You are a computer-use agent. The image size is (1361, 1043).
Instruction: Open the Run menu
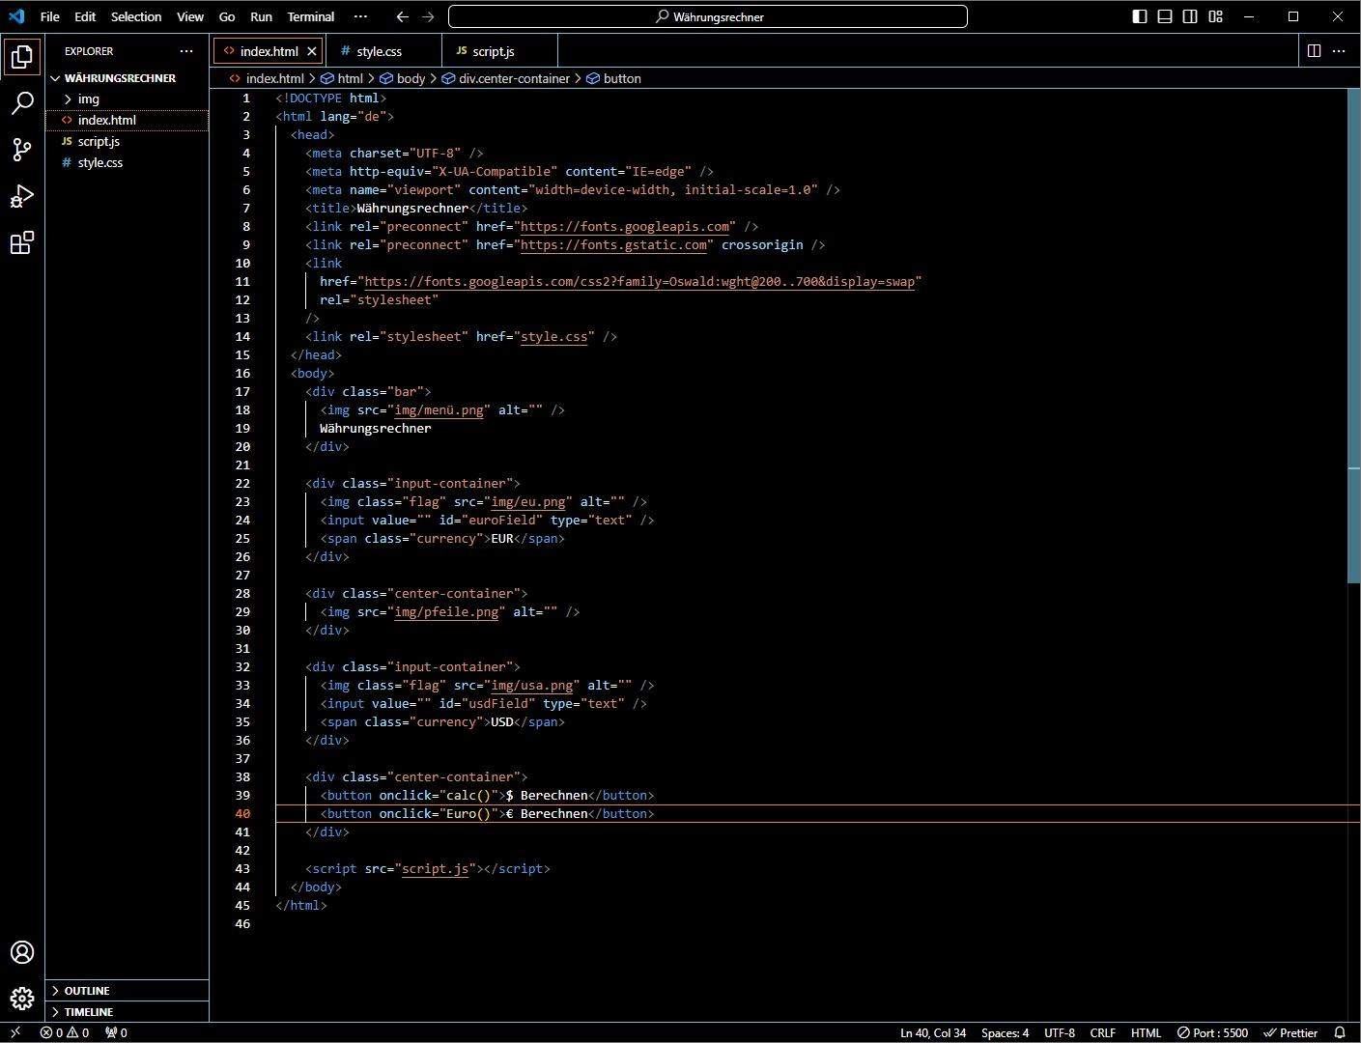tap(261, 16)
